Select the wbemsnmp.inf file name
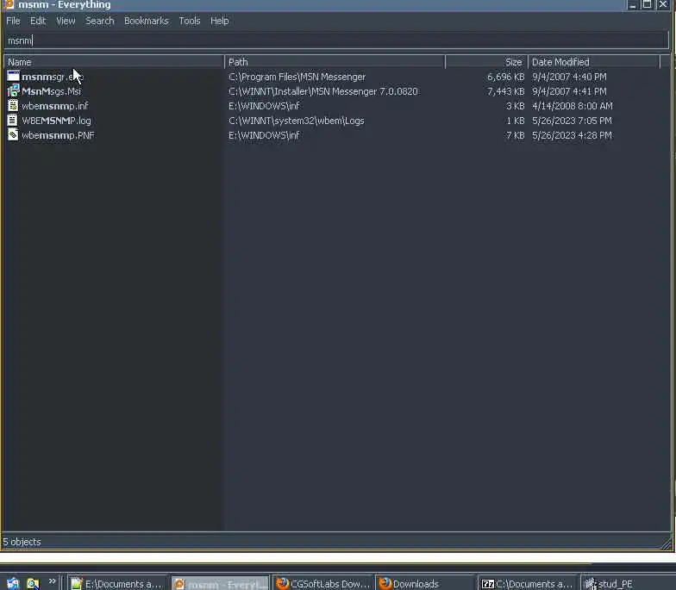The width and height of the screenshot is (676, 590). pos(55,106)
